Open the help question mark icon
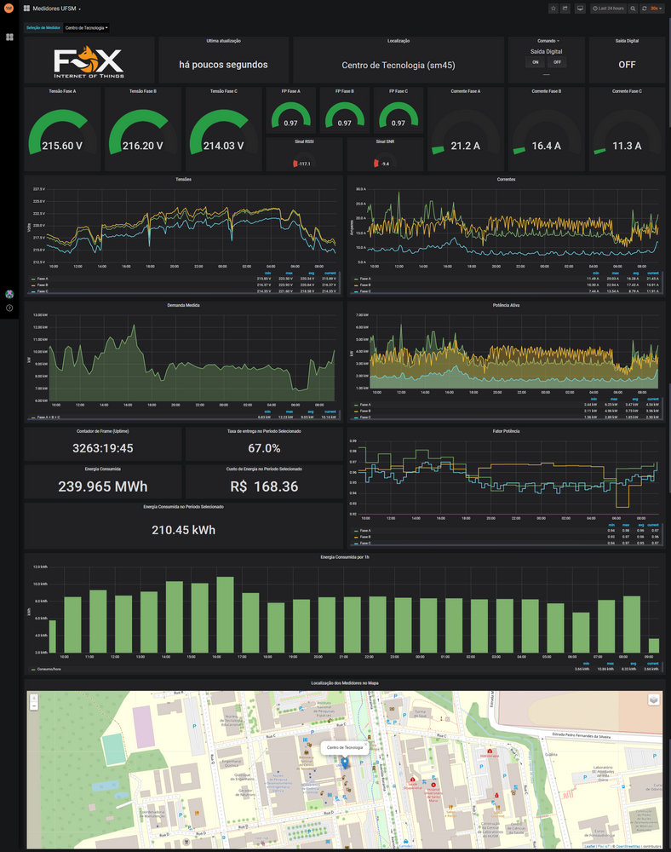Viewport: 671px width, 852px height. click(9, 308)
